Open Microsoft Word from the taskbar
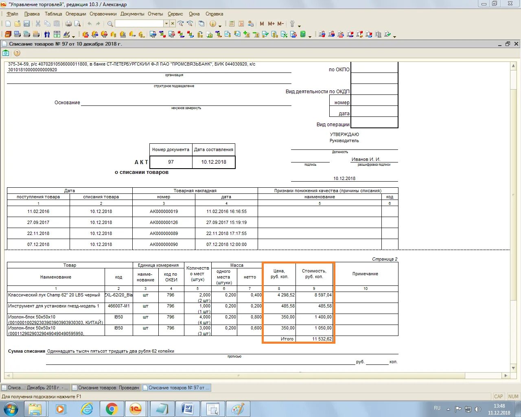The image size is (521, 417). point(188,409)
